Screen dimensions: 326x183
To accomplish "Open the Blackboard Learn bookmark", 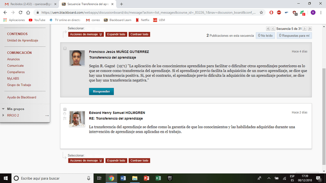I will (118, 20).
